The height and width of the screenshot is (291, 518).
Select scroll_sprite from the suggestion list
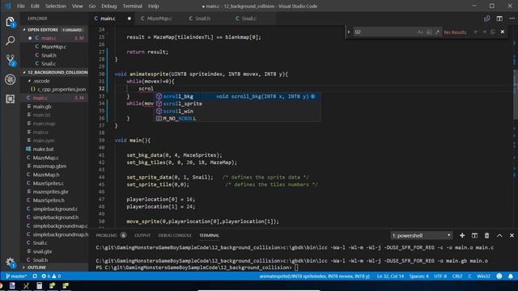point(237,103)
